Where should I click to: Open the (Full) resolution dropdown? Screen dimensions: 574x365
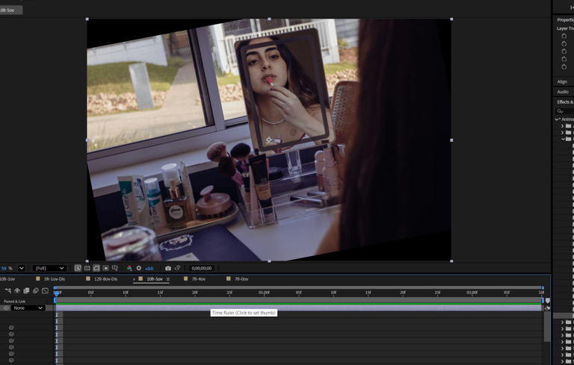tap(49, 268)
